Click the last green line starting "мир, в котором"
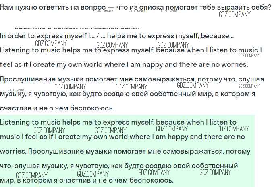 click(87, 180)
